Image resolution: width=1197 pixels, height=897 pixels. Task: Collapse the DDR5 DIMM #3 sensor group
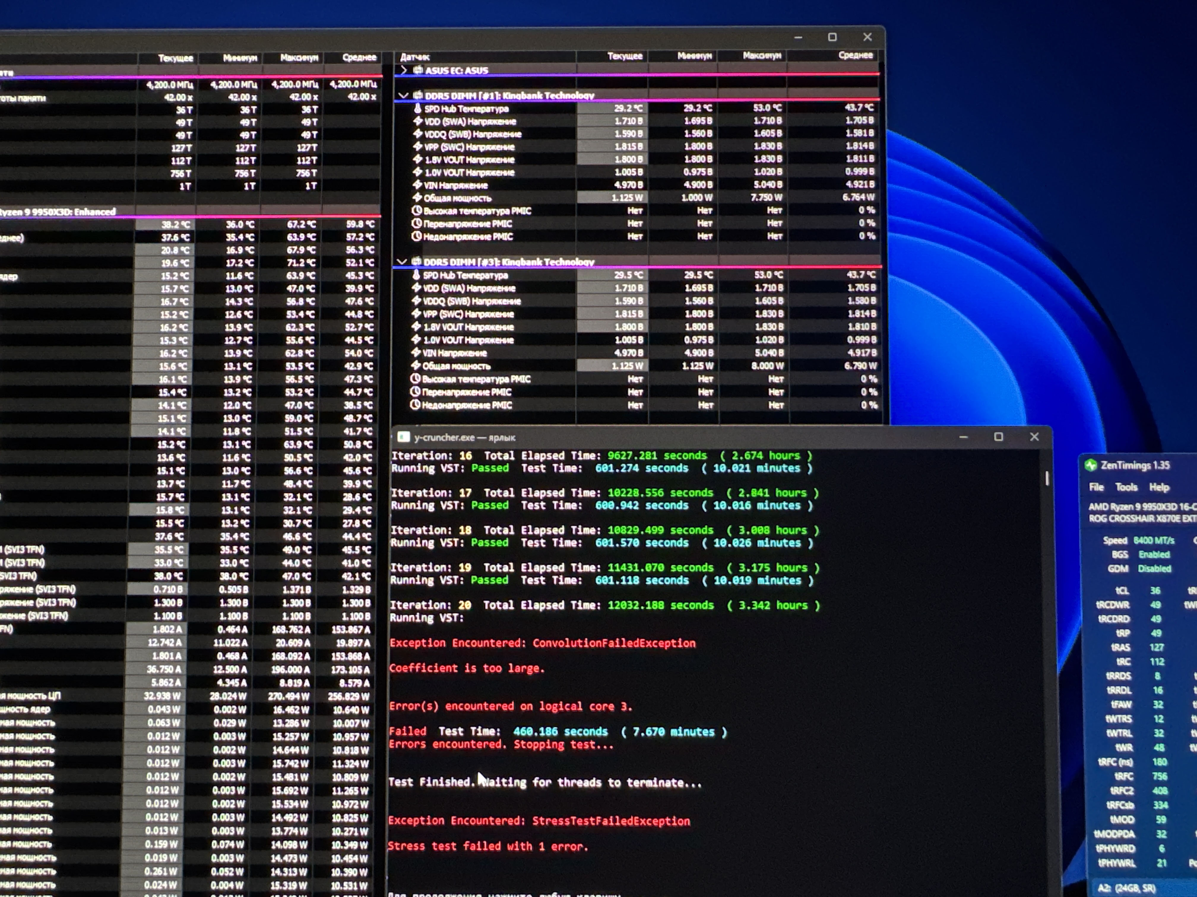[402, 262]
